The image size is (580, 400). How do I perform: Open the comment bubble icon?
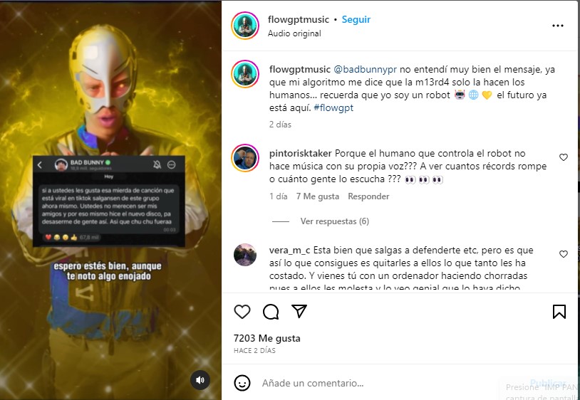(x=271, y=312)
